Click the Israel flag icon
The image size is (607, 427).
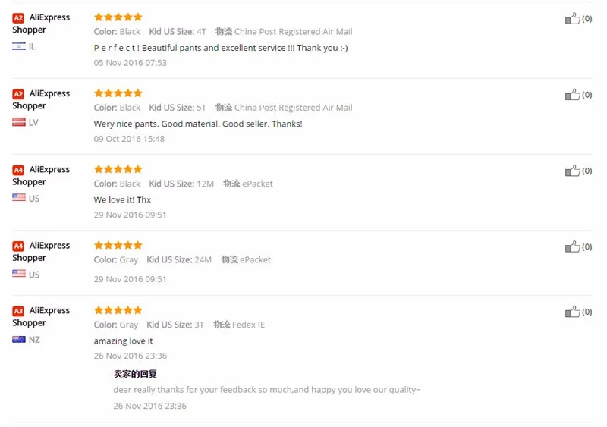click(x=18, y=46)
